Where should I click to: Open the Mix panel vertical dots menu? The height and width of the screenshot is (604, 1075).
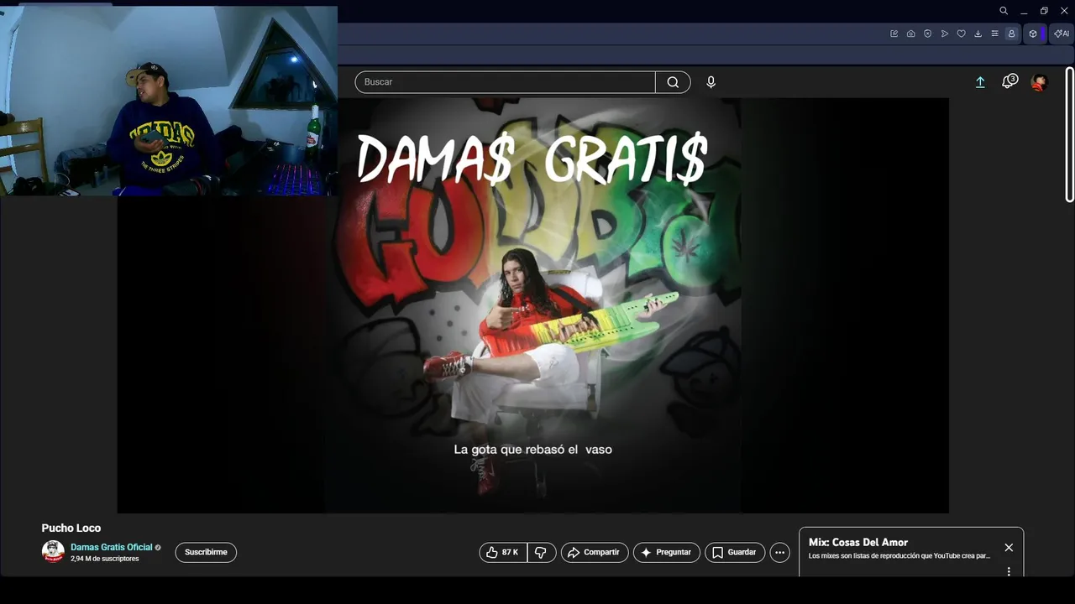click(1009, 571)
